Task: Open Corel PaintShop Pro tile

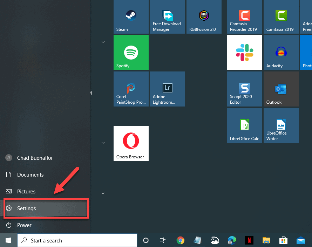Action: click(131, 89)
